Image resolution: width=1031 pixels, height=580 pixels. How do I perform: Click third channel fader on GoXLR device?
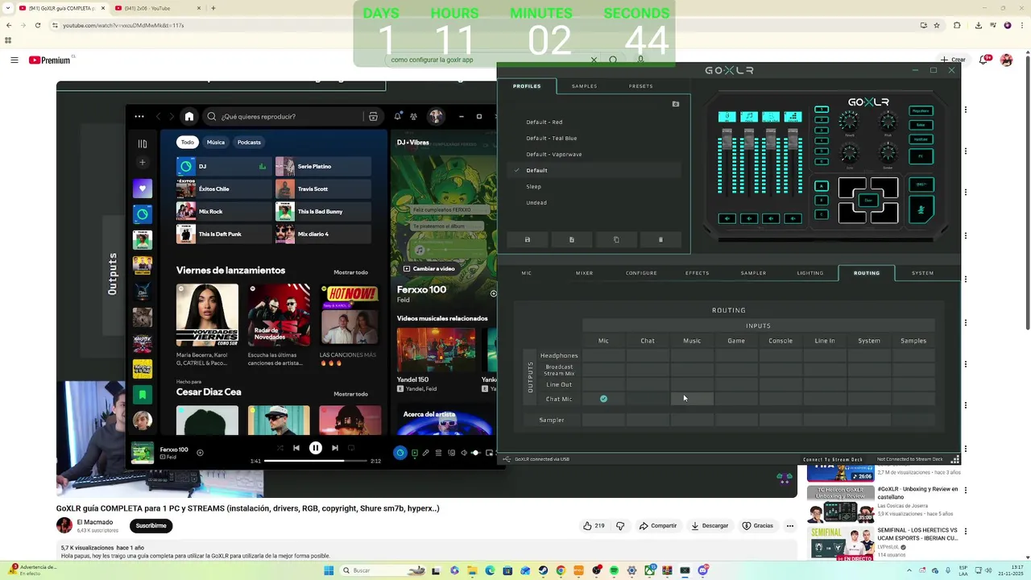(x=771, y=139)
